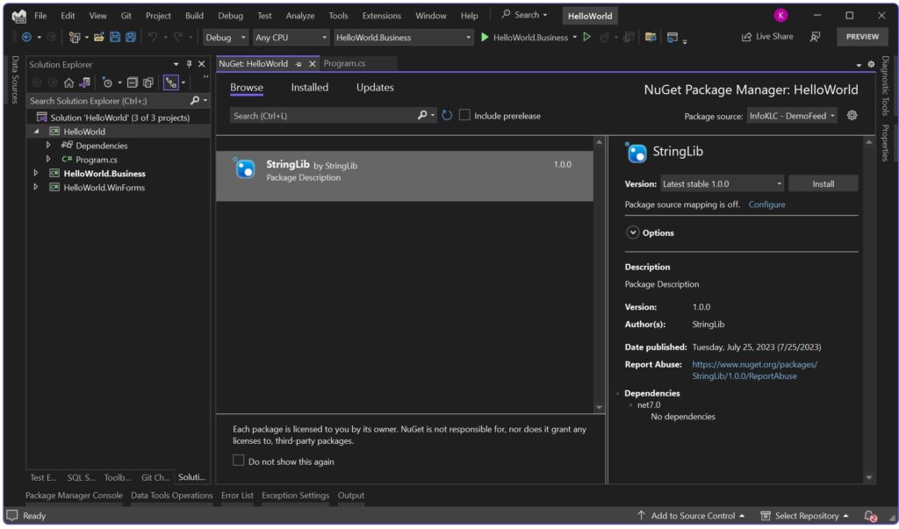Switch to the Installed tab

point(309,87)
